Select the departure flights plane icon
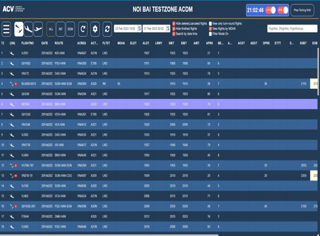Viewport: 320px width, 236px height. 38,29
